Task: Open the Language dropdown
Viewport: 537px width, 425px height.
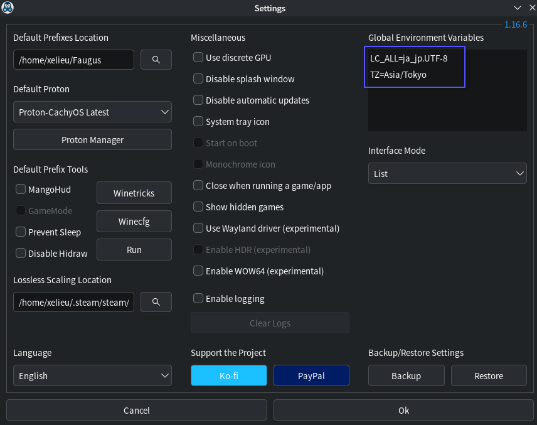Action: click(92, 375)
